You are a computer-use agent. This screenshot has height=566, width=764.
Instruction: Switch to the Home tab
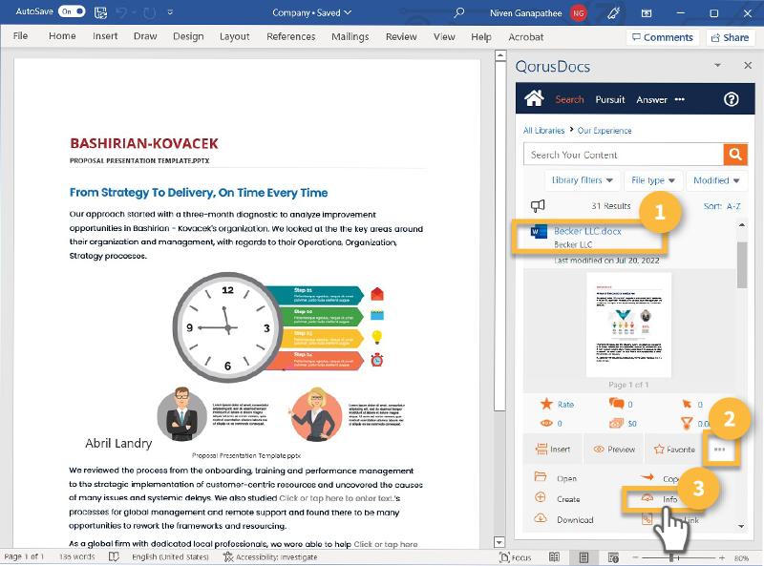pyautogui.click(x=62, y=36)
